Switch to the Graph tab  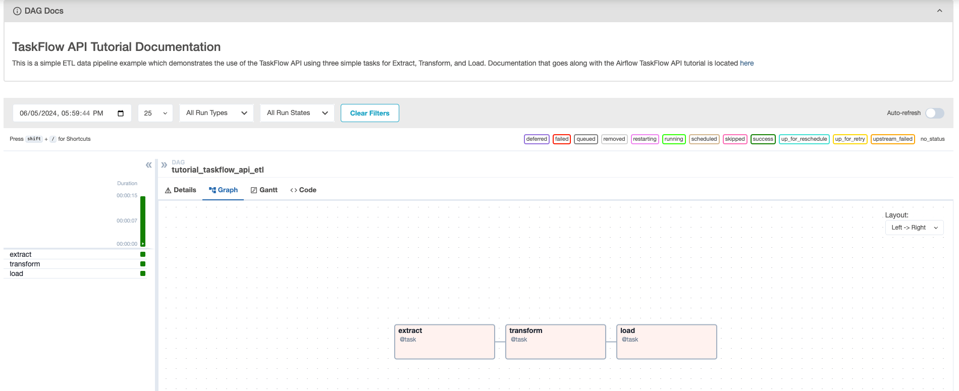pyautogui.click(x=223, y=190)
